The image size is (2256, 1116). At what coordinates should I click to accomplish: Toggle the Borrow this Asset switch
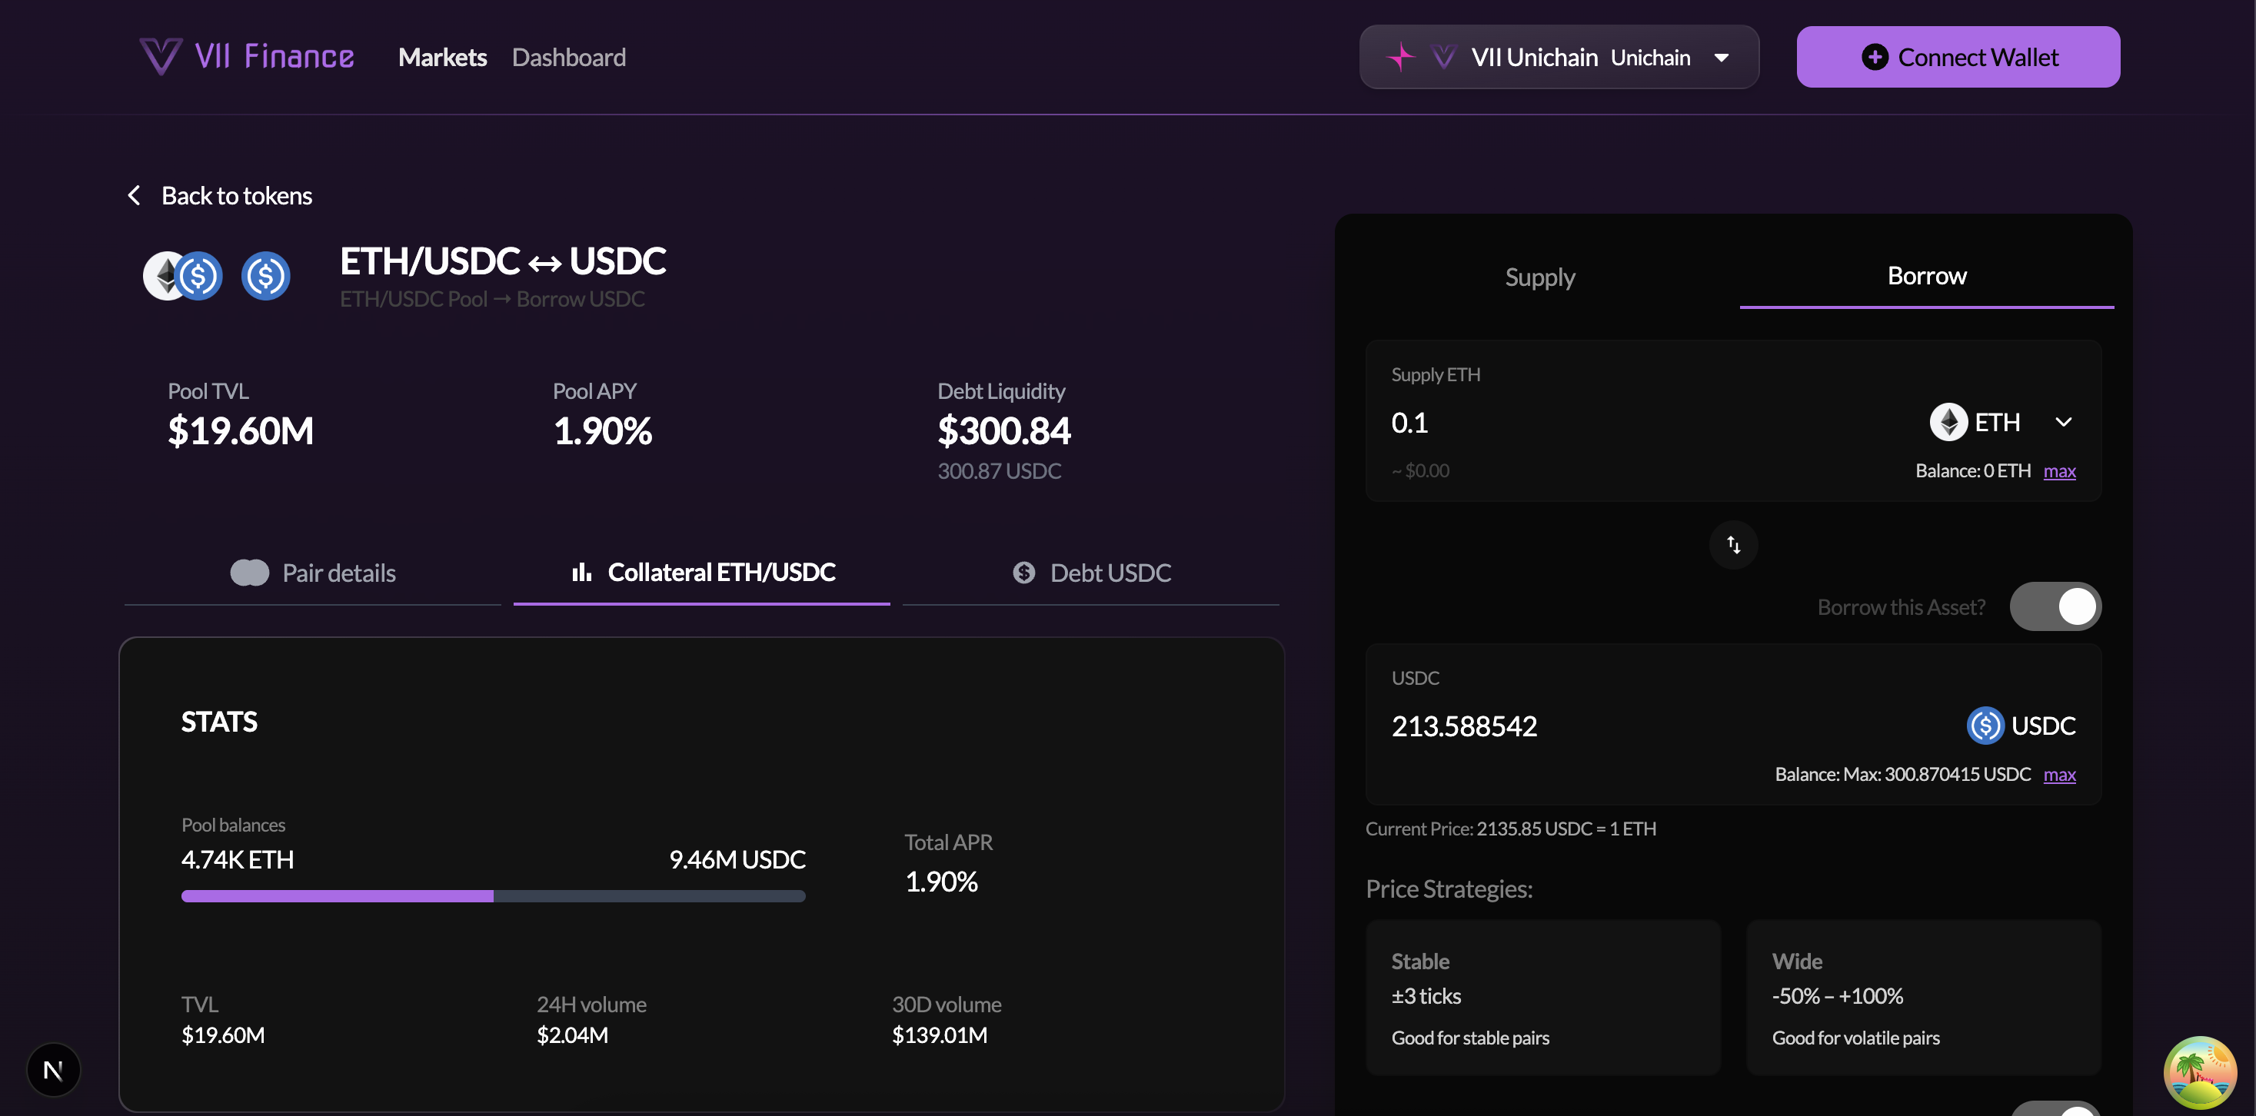[2055, 606]
